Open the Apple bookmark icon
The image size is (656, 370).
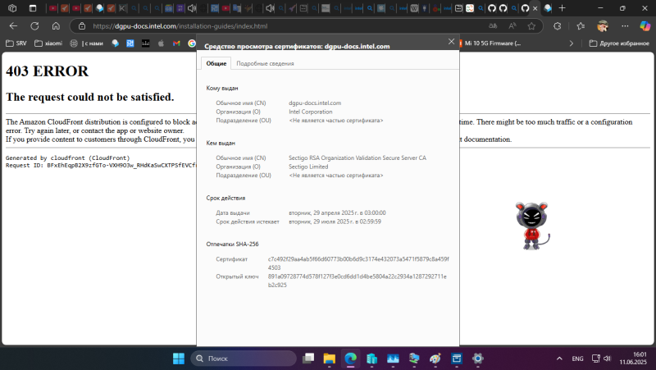tap(161, 43)
